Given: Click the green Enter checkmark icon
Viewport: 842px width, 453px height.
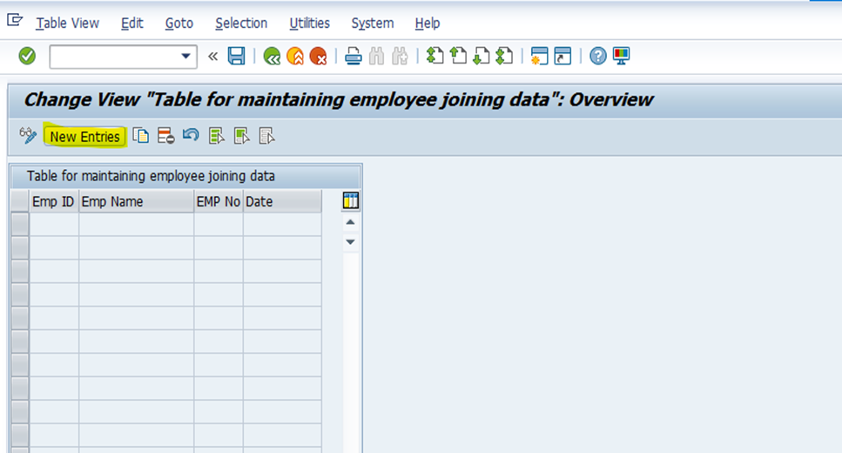Looking at the screenshot, I should point(27,56).
